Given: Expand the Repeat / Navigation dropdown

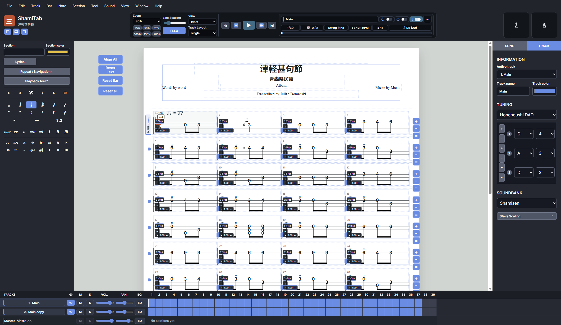Looking at the screenshot, I should [37, 71].
